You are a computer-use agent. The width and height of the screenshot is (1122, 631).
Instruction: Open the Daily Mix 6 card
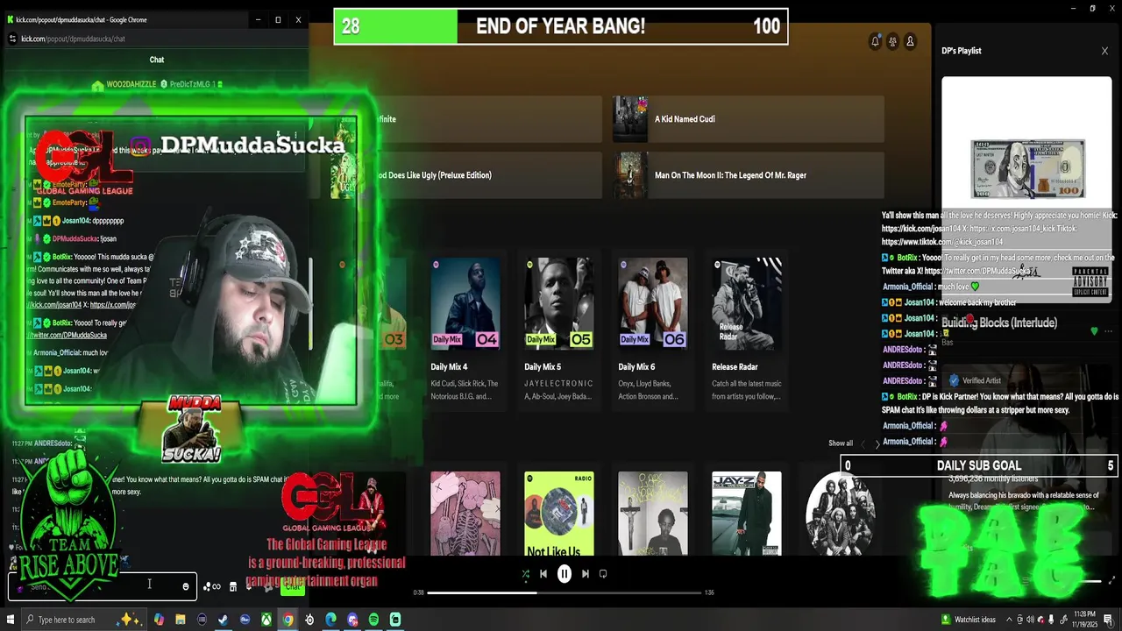653,329
